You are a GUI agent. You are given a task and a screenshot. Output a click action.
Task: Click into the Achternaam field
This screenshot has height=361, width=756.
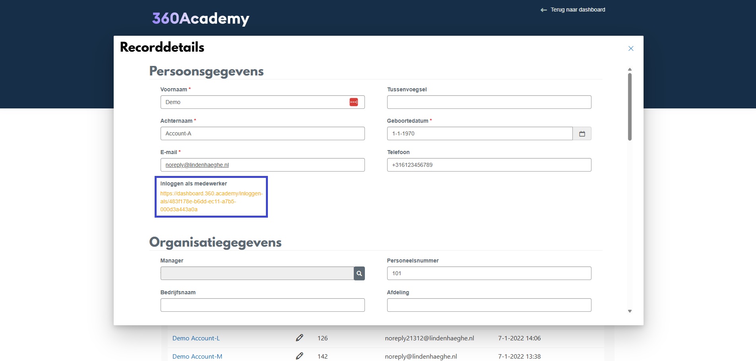[x=262, y=133]
